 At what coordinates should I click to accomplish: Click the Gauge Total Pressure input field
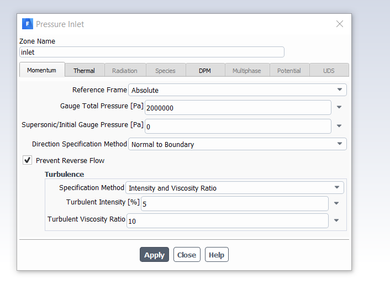pyautogui.click(x=238, y=108)
